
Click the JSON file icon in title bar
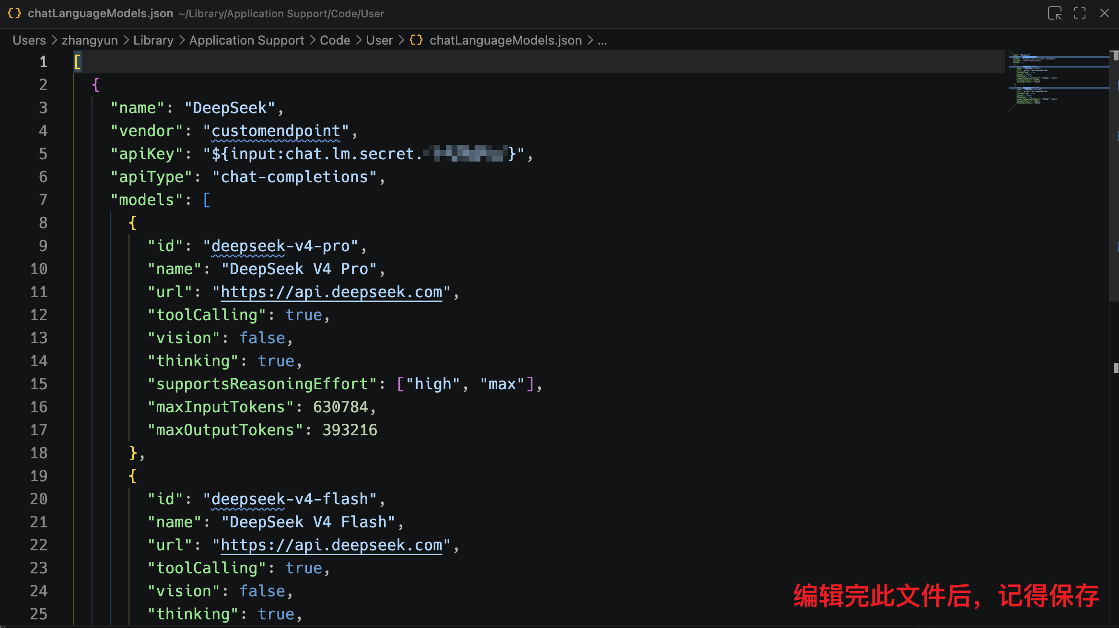tap(14, 13)
